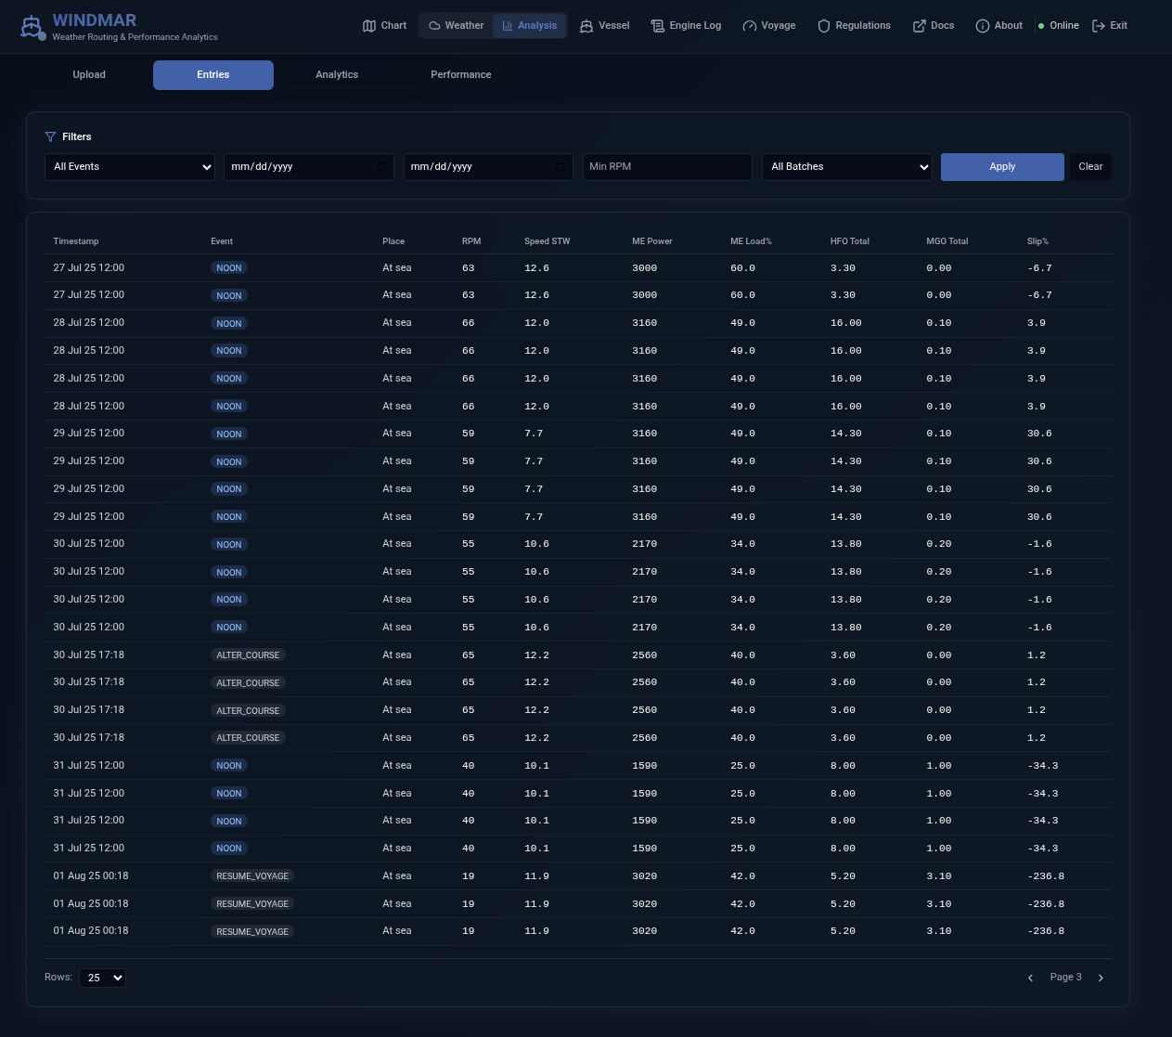Expand the All Events dropdown
The image size is (1172, 1037).
130,167
